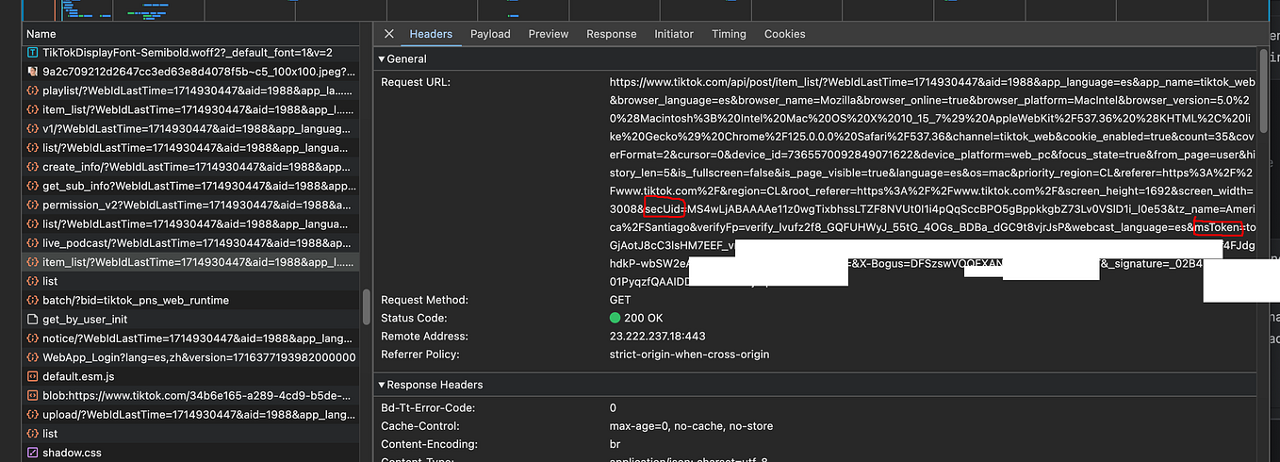Click the fetch icon beside the blob:https request
The image size is (1280, 462).
33,395
